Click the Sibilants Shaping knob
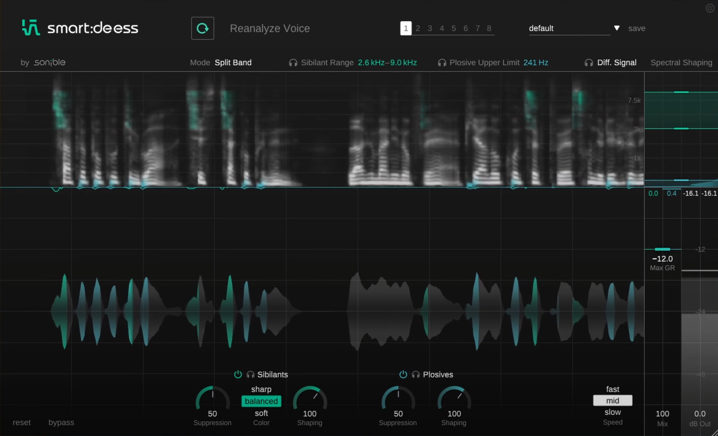Image resolution: width=718 pixels, height=436 pixels. (x=310, y=398)
